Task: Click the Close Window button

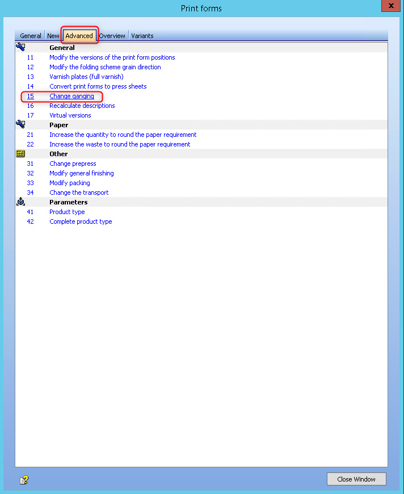Action: (x=356, y=479)
